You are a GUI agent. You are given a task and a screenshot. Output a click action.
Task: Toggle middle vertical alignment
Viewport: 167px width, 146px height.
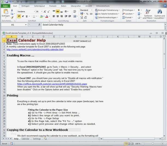(58, 11)
